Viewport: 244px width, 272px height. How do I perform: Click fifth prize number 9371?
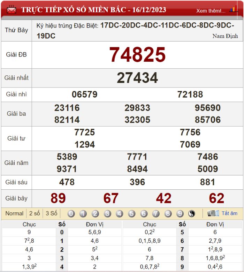67,169
